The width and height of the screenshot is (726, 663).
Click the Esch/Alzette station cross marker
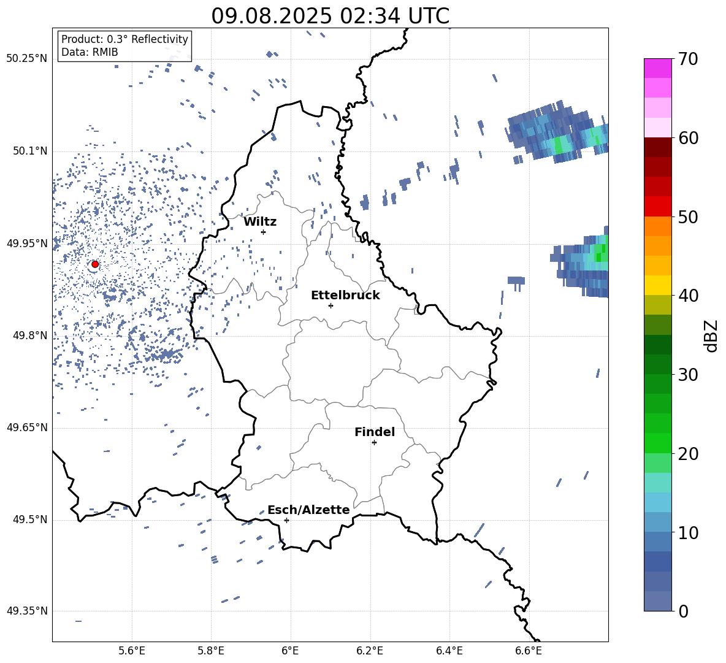click(x=286, y=520)
